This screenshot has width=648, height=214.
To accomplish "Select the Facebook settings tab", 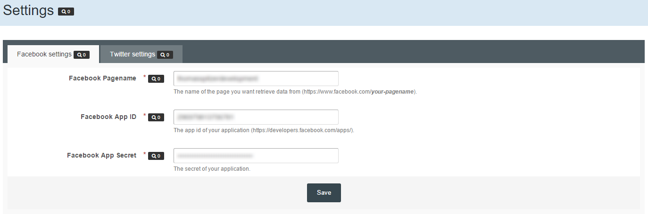I will (44, 54).
